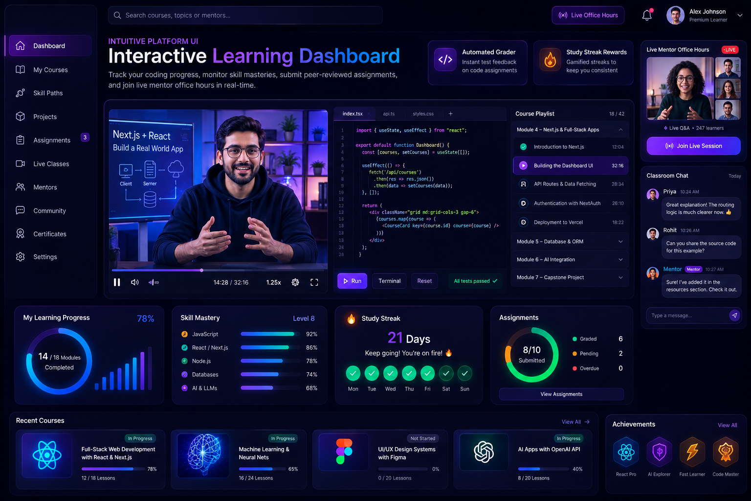Enter fullscreen video mode
Viewport: 751px width, 501px height.
pos(314,282)
